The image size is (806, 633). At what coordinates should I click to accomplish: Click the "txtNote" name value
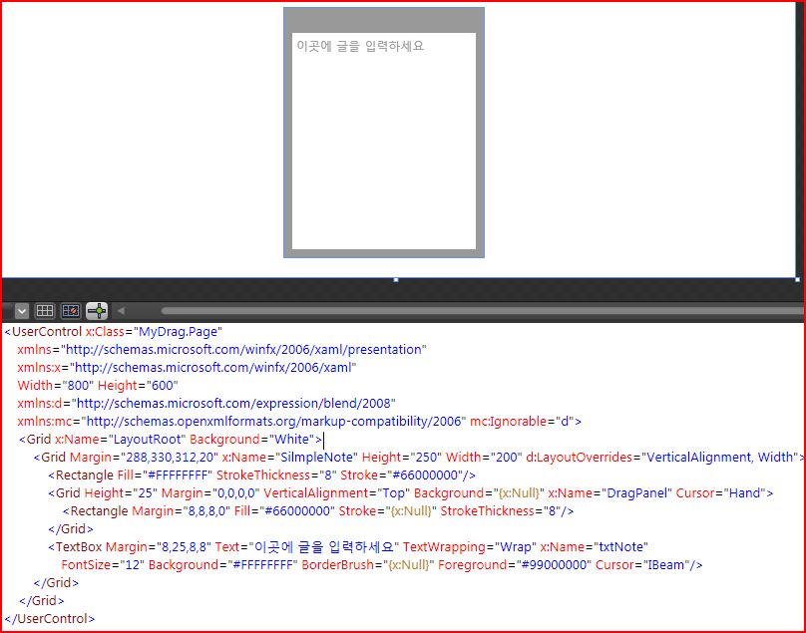[x=619, y=546]
